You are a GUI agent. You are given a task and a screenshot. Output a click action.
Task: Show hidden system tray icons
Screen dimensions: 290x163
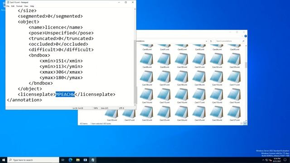click(263, 160)
